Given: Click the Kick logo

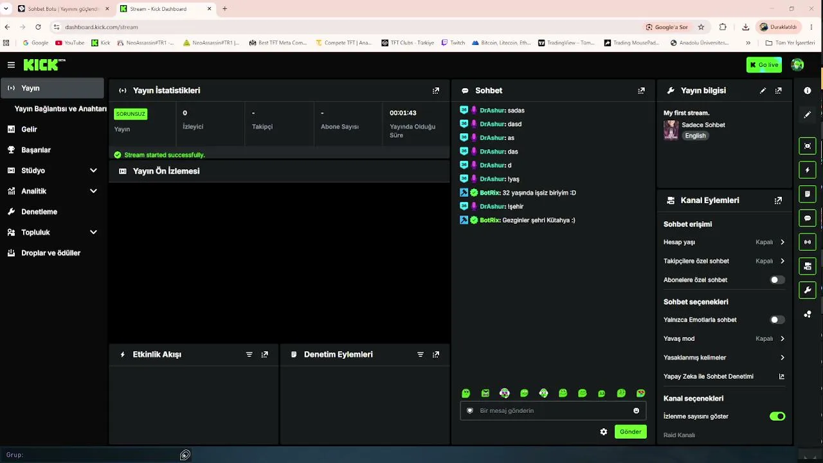Looking at the screenshot, I should (44, 65).
